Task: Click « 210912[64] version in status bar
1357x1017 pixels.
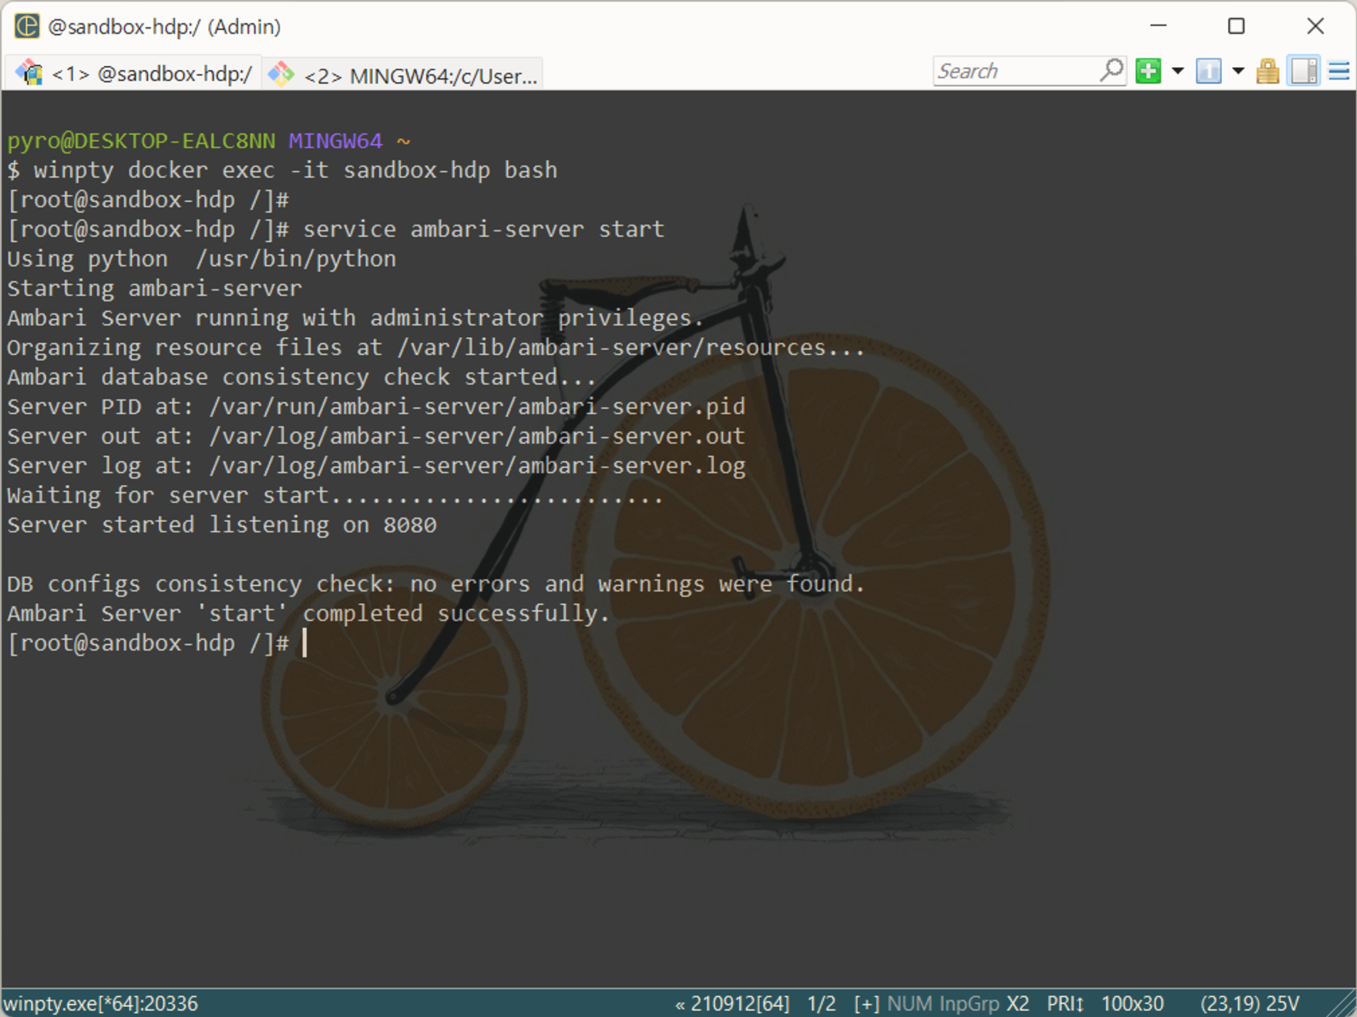Action: pyautogui.click(x=732, y=1003)
